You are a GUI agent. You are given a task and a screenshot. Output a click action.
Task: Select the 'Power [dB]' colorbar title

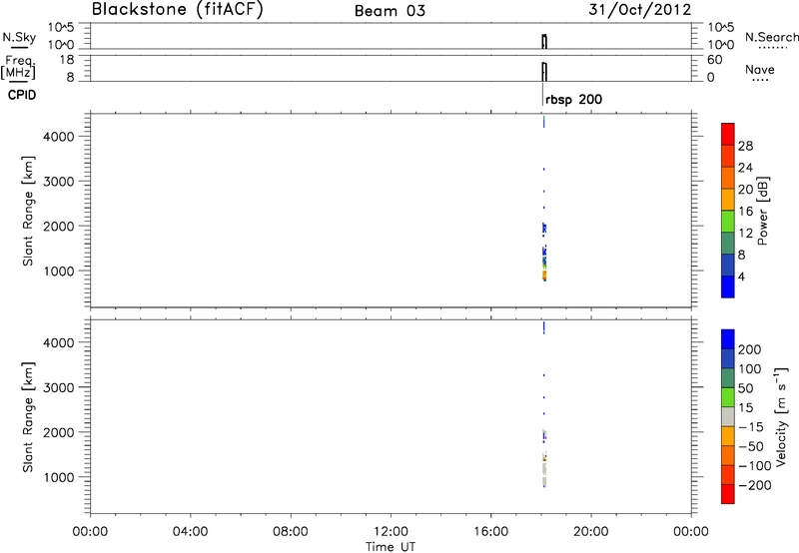point(763,211)
